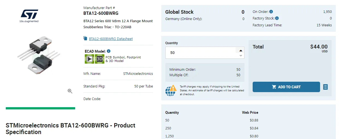This screenshot has height=139, width=341.
Task: Click into the Quantity input field
Action: coord(201,53)
